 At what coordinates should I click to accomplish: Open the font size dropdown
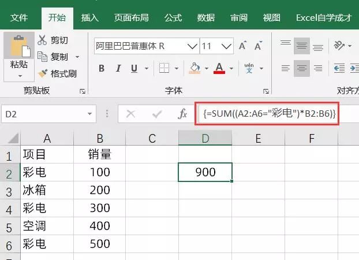pos(226,46)
